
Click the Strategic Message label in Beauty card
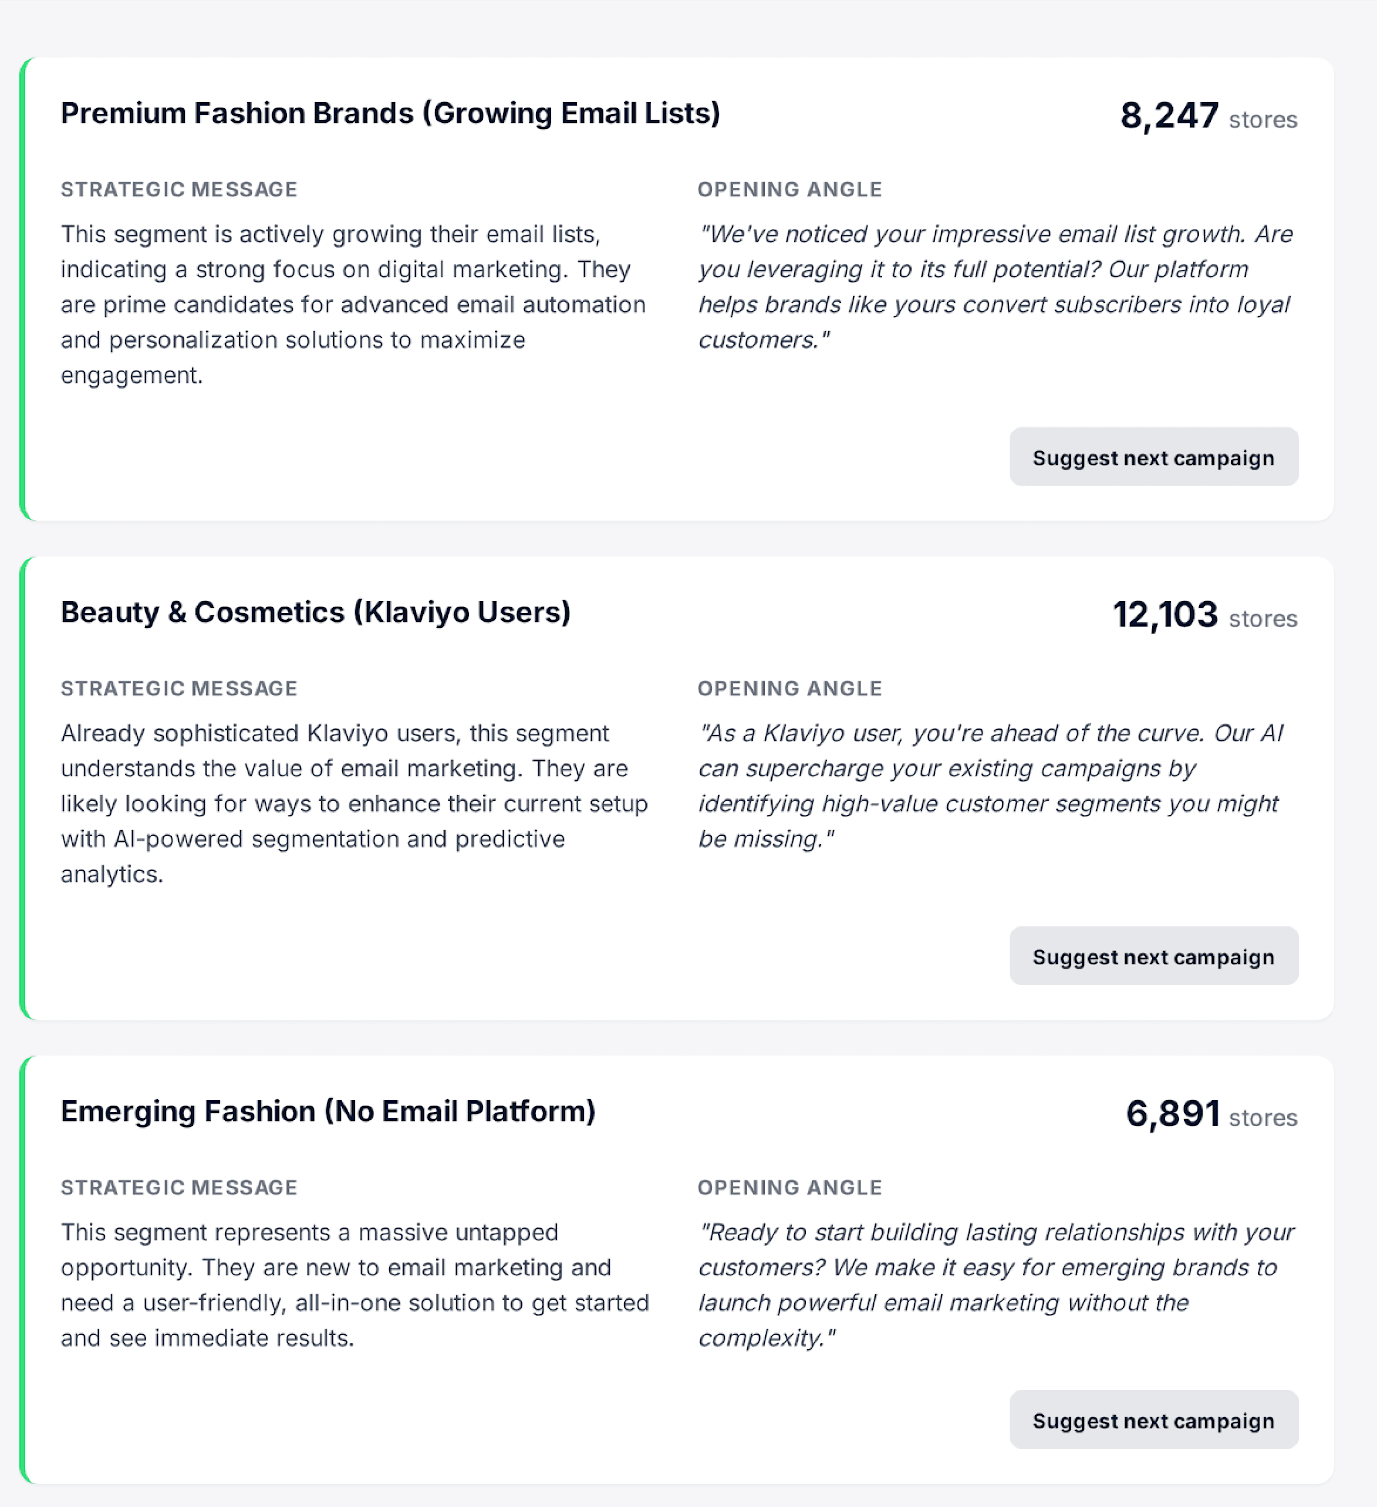(x=178, y=689)
